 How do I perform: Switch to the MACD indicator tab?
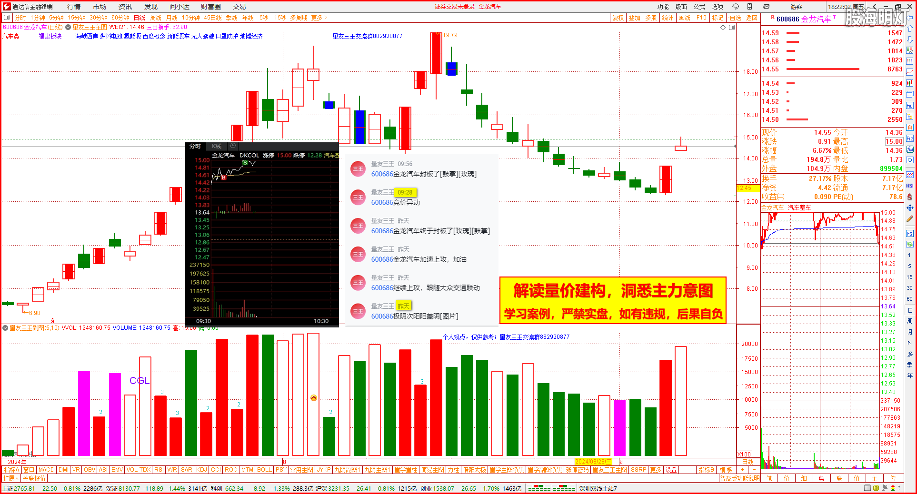pos(47,470)
